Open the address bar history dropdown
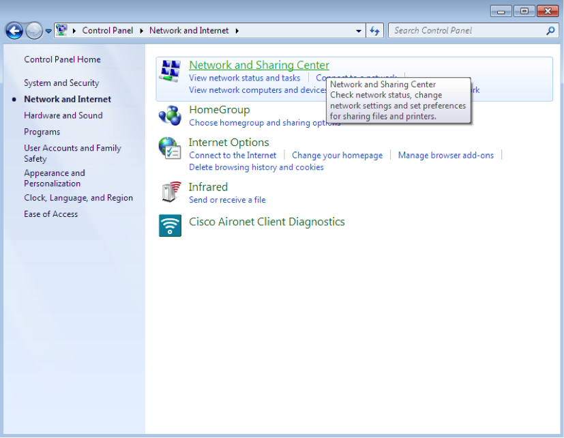The image size is (564, 438). (358, 30)
